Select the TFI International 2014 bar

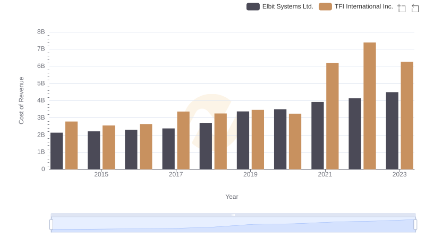[x=72, y=146]
